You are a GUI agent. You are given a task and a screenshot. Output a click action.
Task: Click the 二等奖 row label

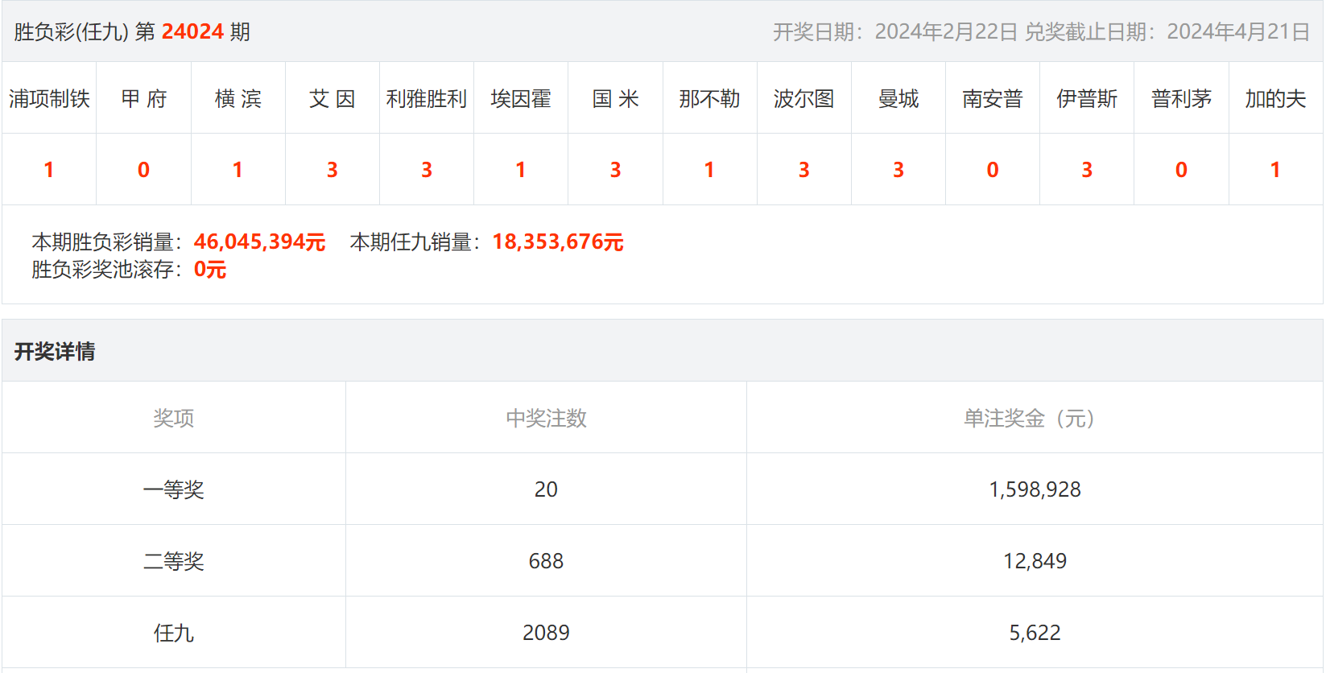tap(174, 561)
